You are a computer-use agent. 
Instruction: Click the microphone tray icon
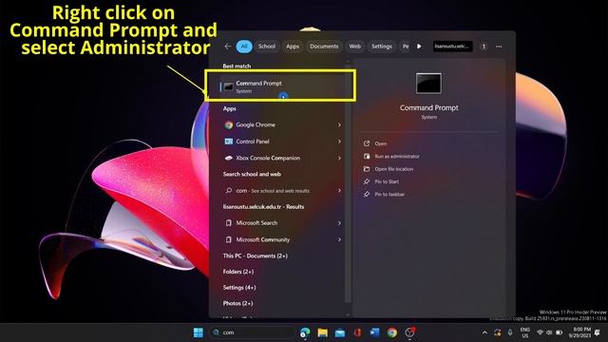(x=510, y=332)
